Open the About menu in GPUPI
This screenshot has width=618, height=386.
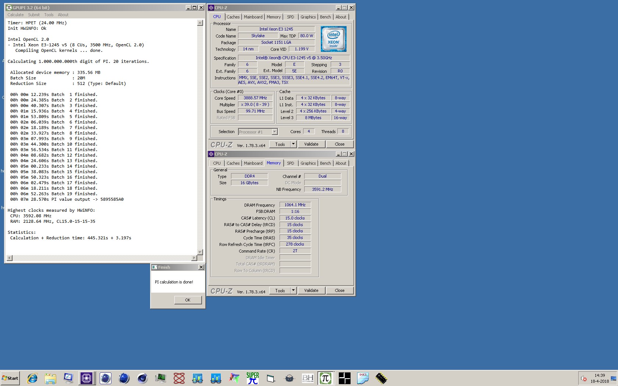63,15
